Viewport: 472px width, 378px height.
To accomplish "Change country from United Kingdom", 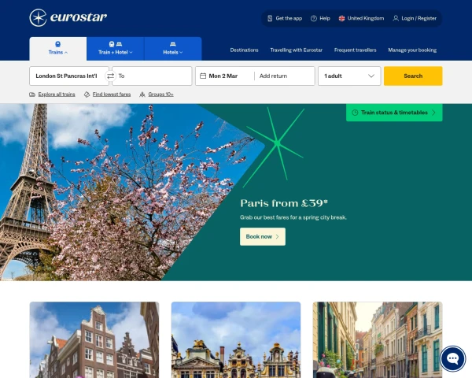I will pyautogui.click(x=361, y=18).
